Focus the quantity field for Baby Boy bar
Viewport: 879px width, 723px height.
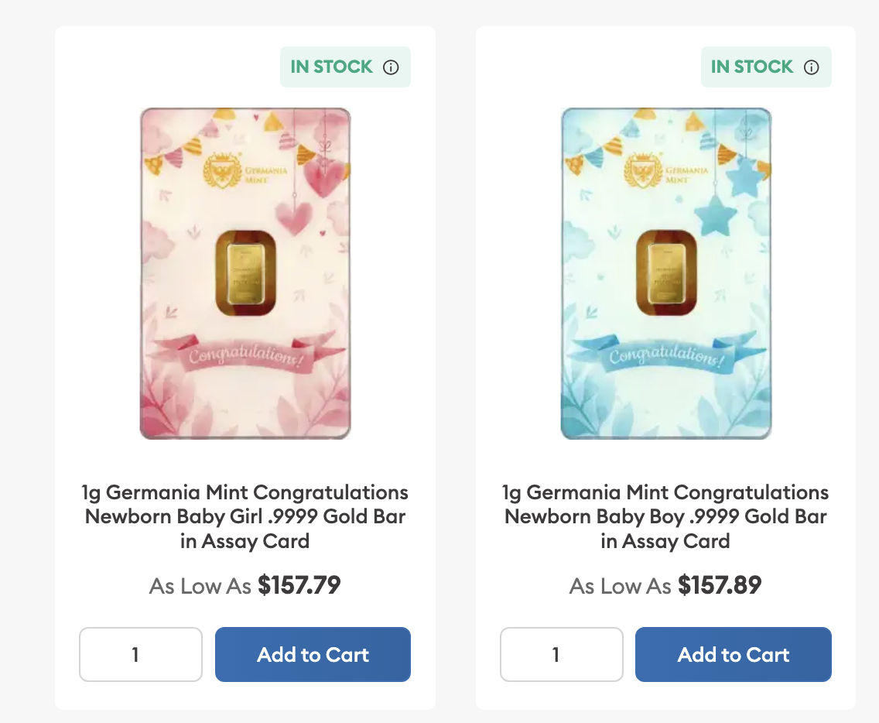(x=561, y=654)
